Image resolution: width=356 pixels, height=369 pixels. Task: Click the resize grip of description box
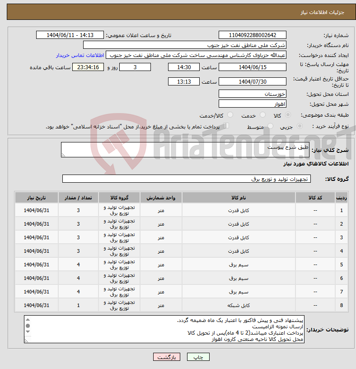click(63, 155)
